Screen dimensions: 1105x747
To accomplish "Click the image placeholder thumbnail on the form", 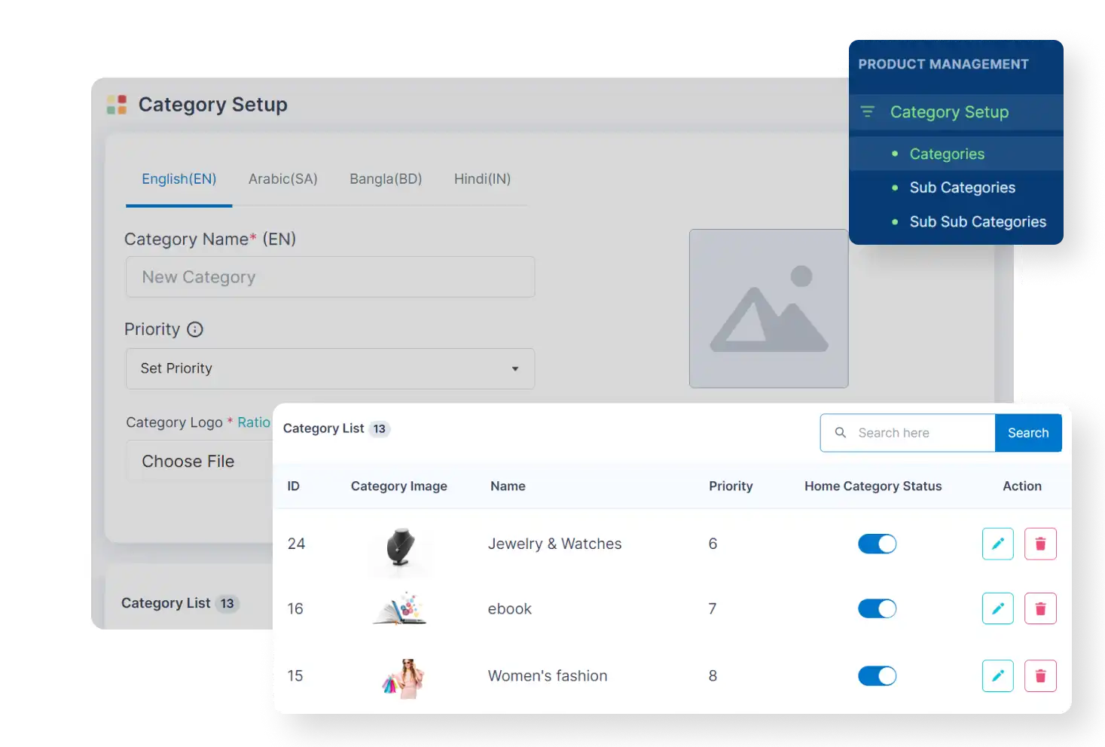I will pyautogui.click(x=768, y=309).
